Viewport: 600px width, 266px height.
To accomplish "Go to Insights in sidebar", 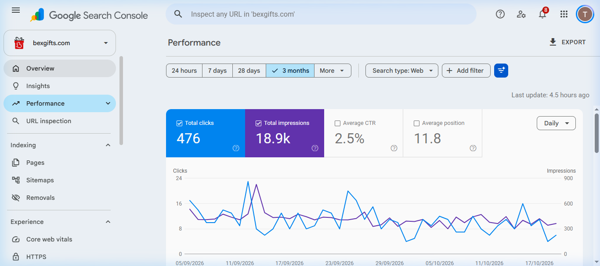I will pos(60,86).
